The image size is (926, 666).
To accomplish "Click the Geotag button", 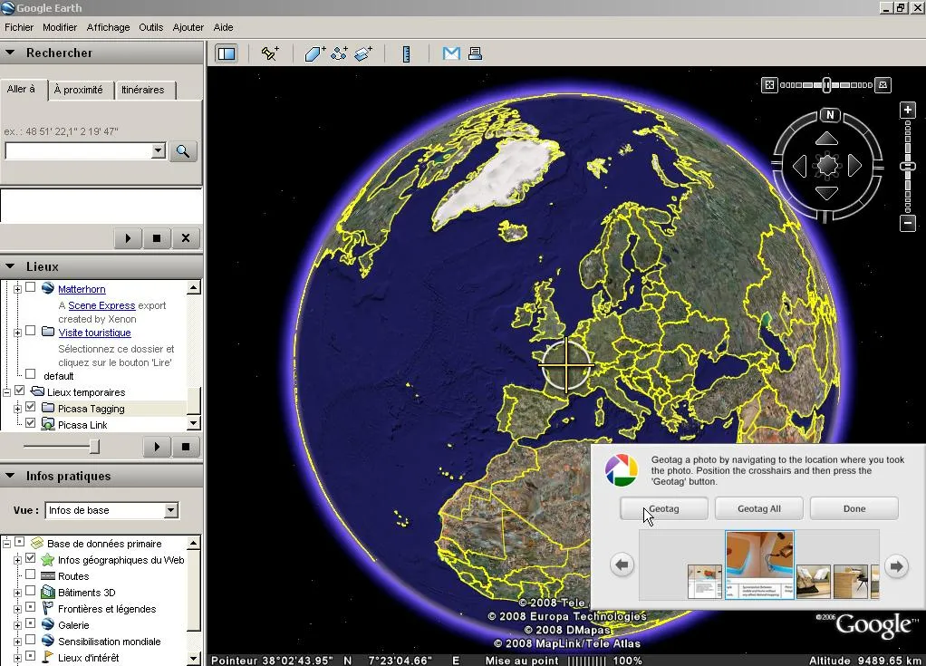I will click(x=664, y=509).
